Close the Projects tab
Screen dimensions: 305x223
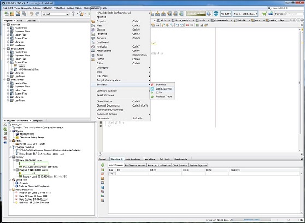tap(14, 20)
